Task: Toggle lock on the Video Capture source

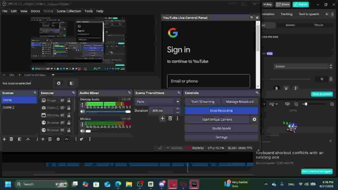Action: tap(69, 108)
